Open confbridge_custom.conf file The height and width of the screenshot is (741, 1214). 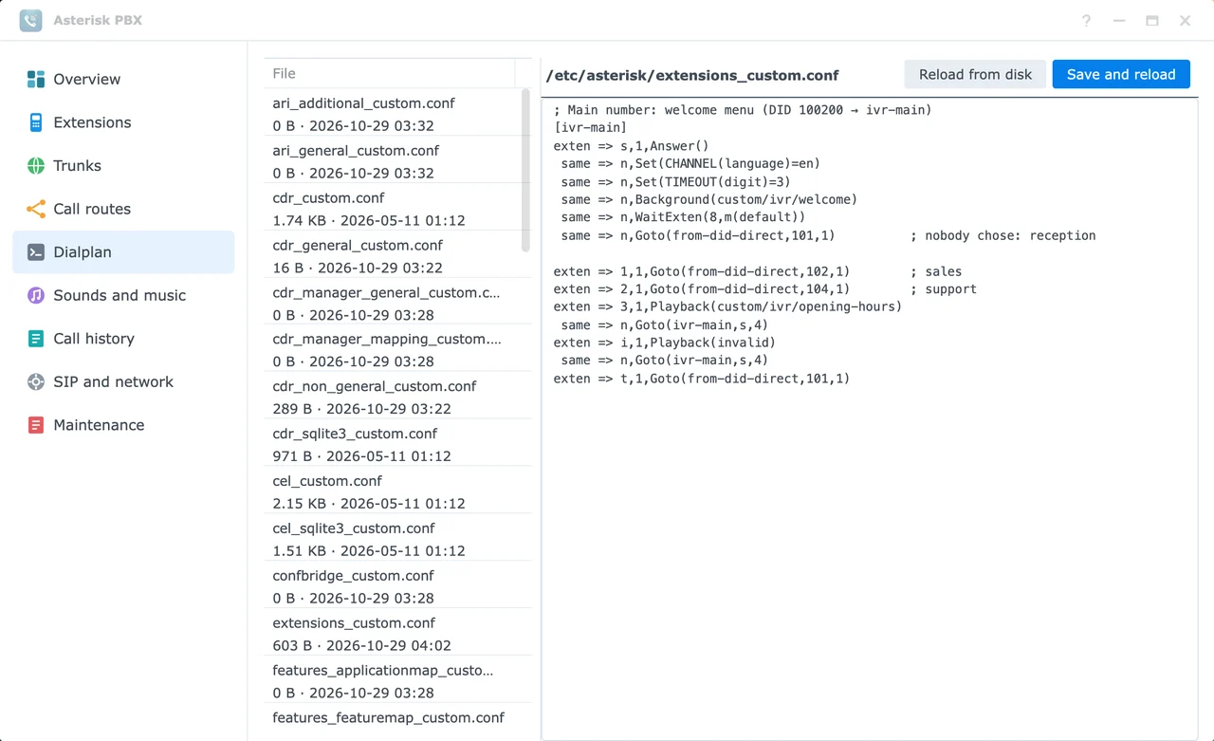(x=397, y=587)
